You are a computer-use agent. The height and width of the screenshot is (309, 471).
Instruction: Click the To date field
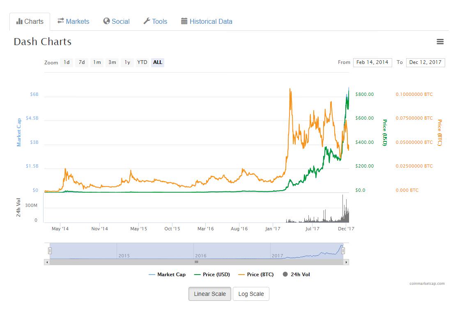click(x=425, y=62)
